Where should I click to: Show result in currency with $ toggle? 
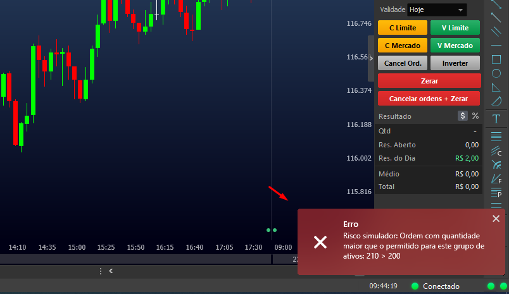(x=463, y=116)
